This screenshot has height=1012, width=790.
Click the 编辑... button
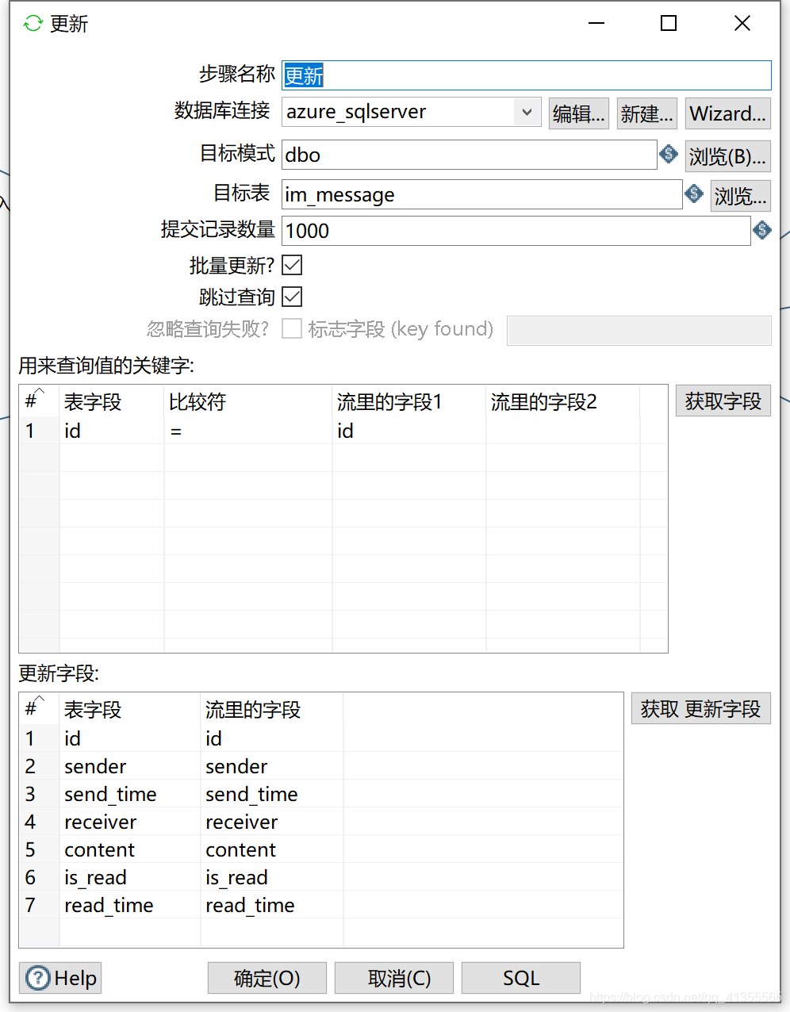click(x=579, y=113)
